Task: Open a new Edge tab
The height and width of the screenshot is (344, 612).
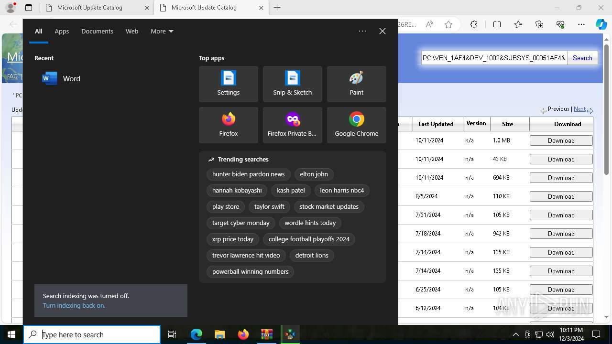Action: click(277, 8)
